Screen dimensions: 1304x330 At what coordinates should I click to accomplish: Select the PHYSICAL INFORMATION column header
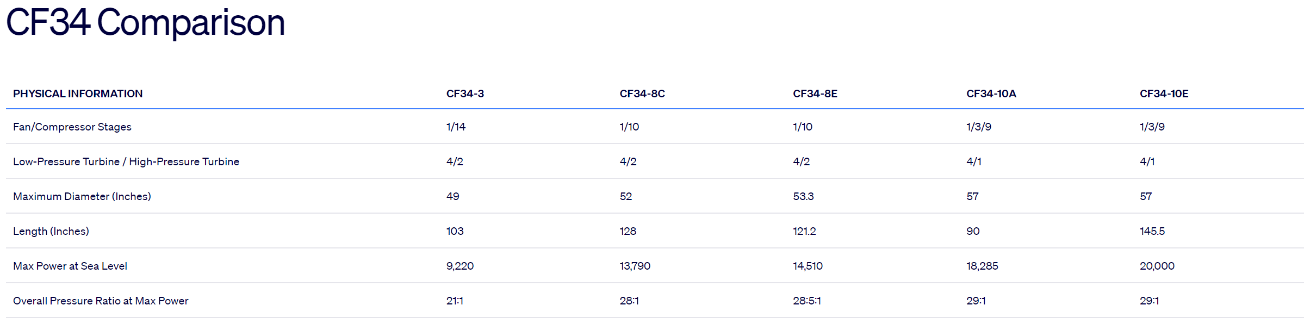click(x=78, y=94)
